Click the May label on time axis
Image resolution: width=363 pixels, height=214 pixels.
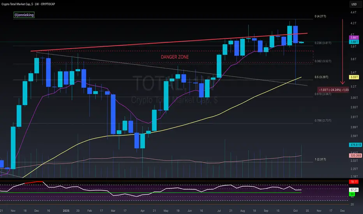pyautogui.click(x=166, y=211)
